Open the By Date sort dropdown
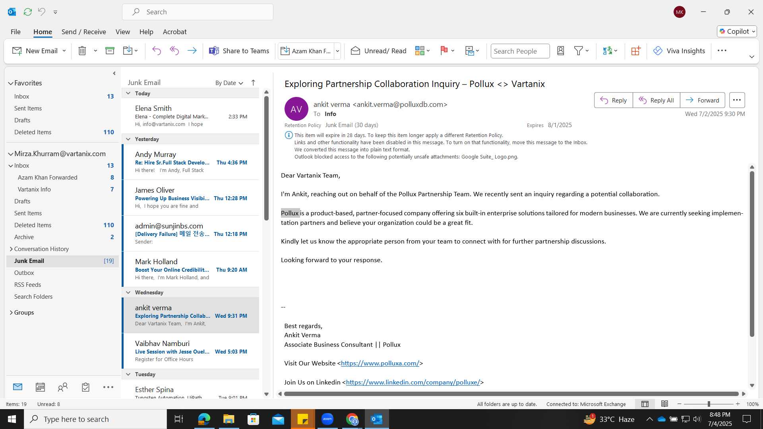Image resolution: width=763 pixels, height=429 pixels. (x=229, y=83)
